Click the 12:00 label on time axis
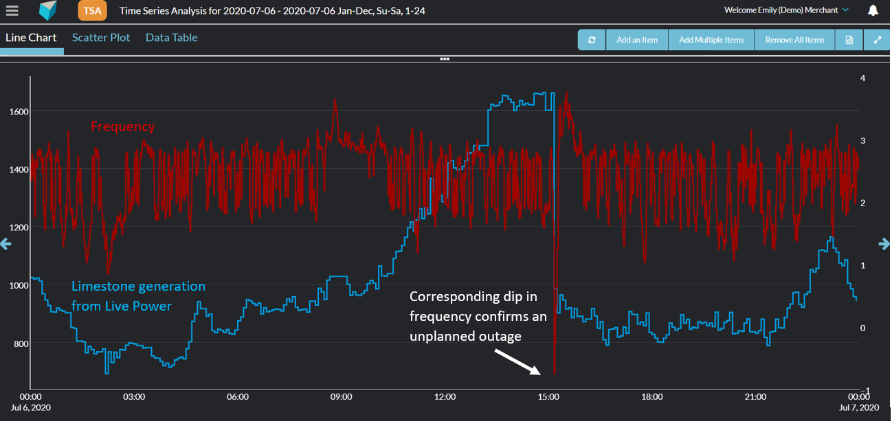This screenshot has width=892, height=421. click(445, 396)
